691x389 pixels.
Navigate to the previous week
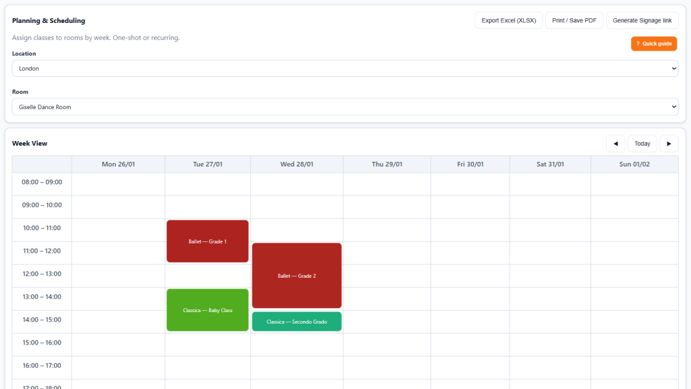click(615, 143)
